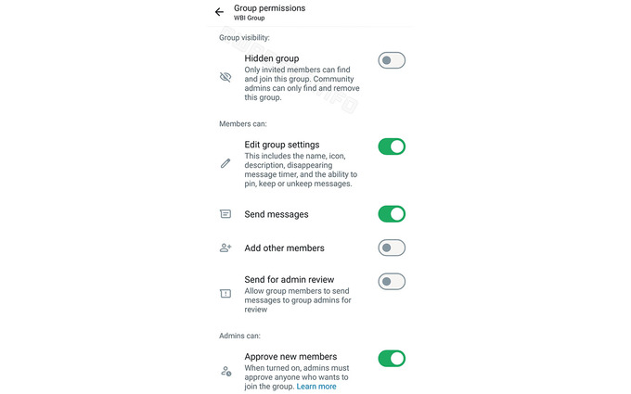Enable Add other members switch
The image size is (631, 394).
click(392, 248)
